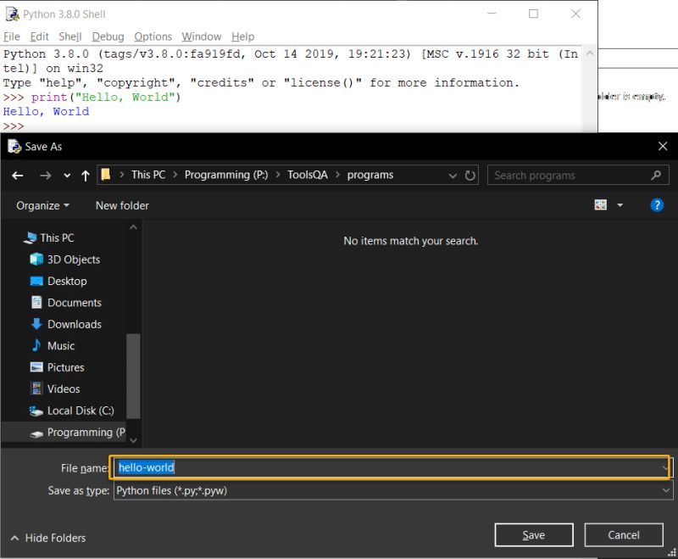Go up one folder level
Viewport: 678px width, 559px height.
click(x=85, y=175)
